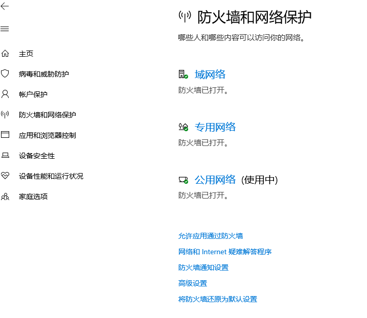Click 允许应用通过防火墙 link
Screen dimensions: 367x318
211,236
